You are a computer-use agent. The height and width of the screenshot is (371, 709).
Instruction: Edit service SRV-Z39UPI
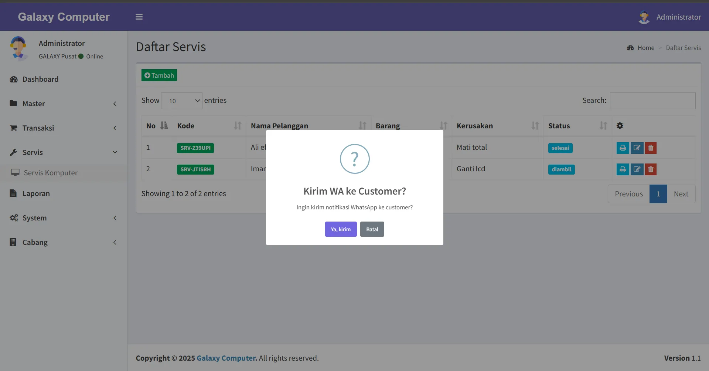click(x=637, y=148)
